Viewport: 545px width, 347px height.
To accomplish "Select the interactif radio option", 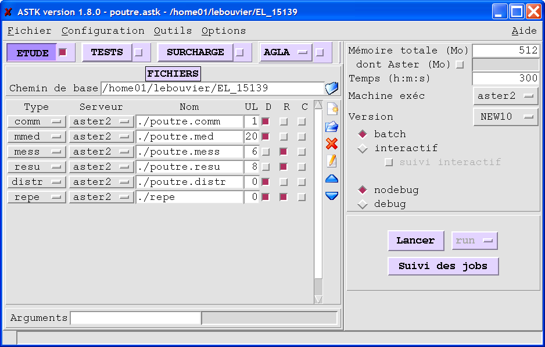I will pyautogui.click(x=363, y=148).
